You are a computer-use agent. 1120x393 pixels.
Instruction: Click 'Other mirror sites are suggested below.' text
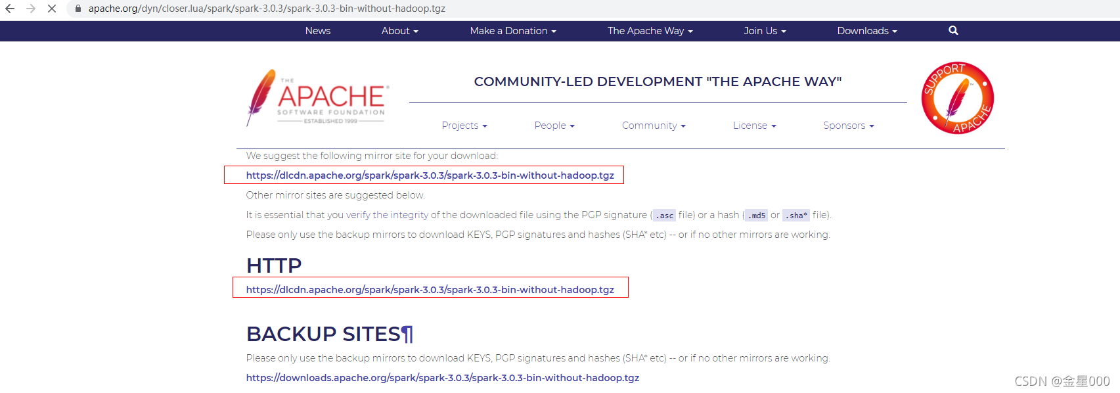(336, 195)
